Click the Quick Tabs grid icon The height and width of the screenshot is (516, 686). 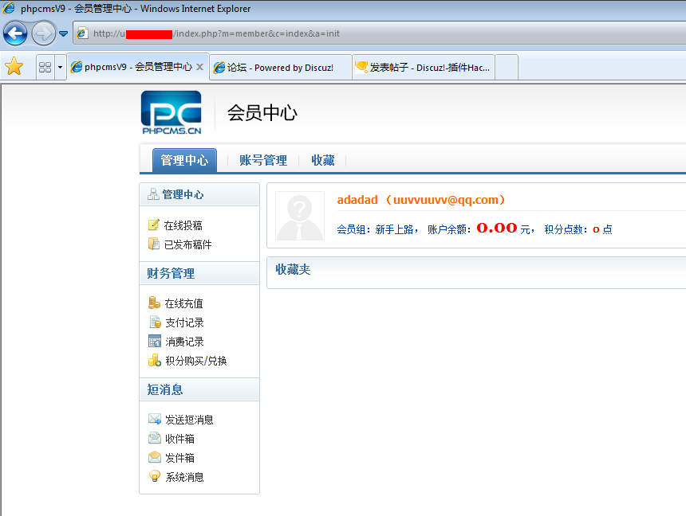45,67
